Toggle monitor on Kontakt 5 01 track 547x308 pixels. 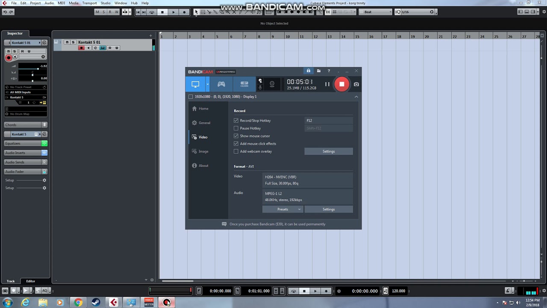(x=88, y=48)
